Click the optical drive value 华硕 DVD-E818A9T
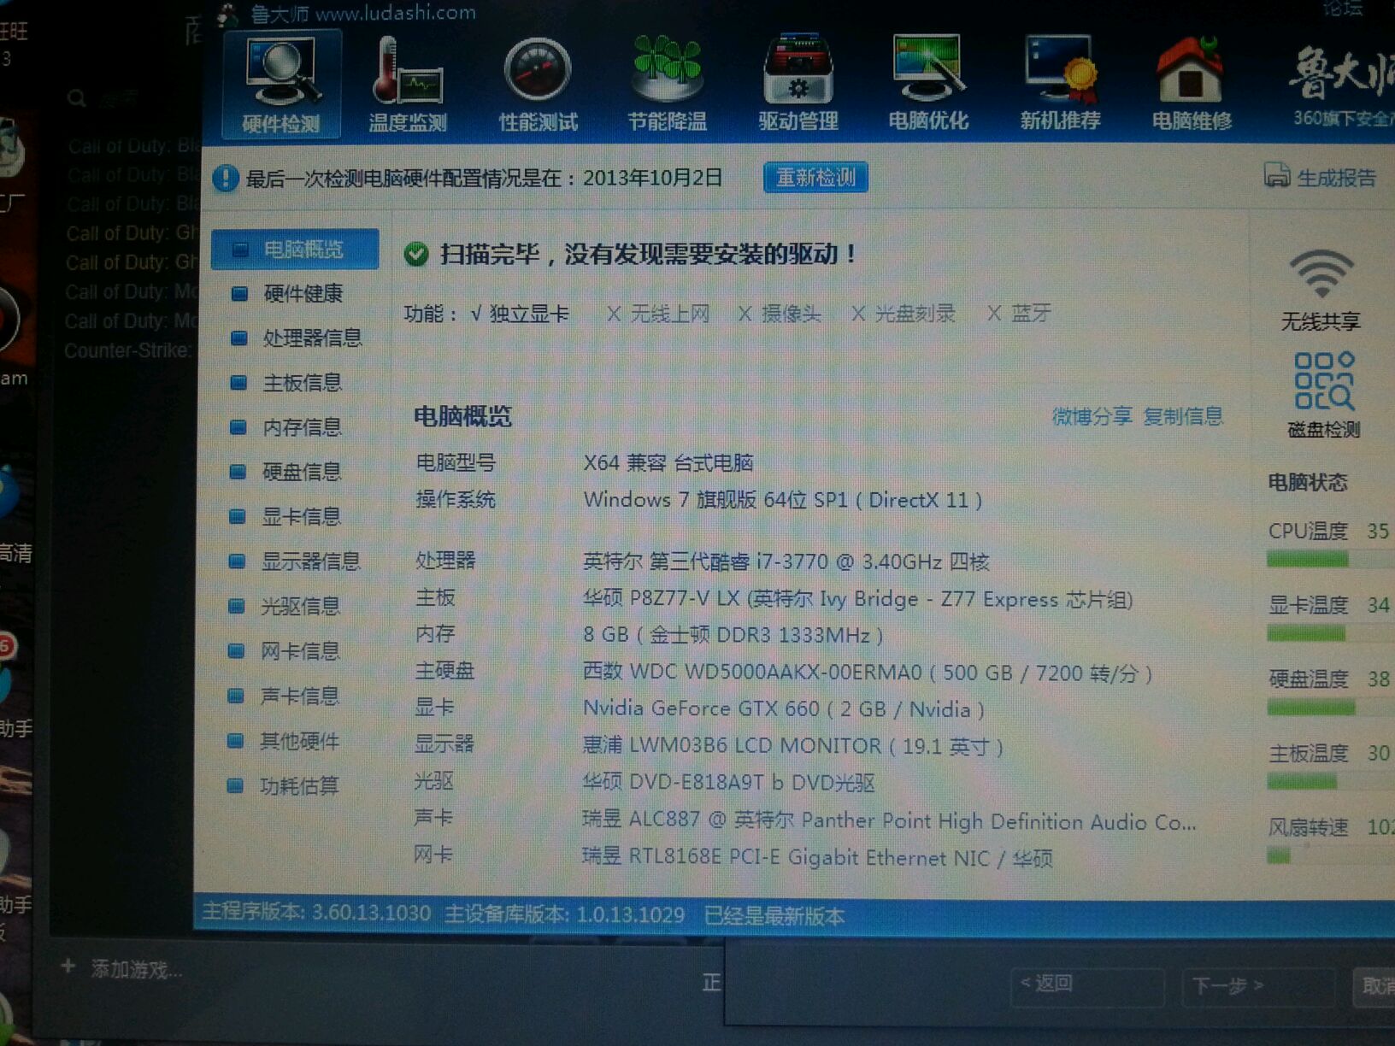1395x1046 pixels. [x=729, y=782]
